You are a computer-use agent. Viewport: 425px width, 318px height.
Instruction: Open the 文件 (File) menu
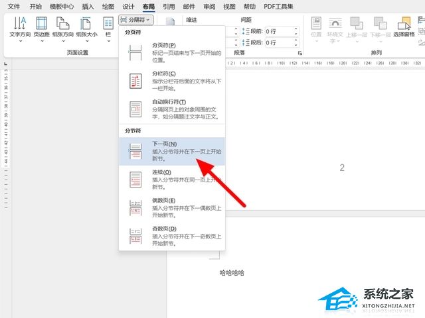(x=13, y=7)
